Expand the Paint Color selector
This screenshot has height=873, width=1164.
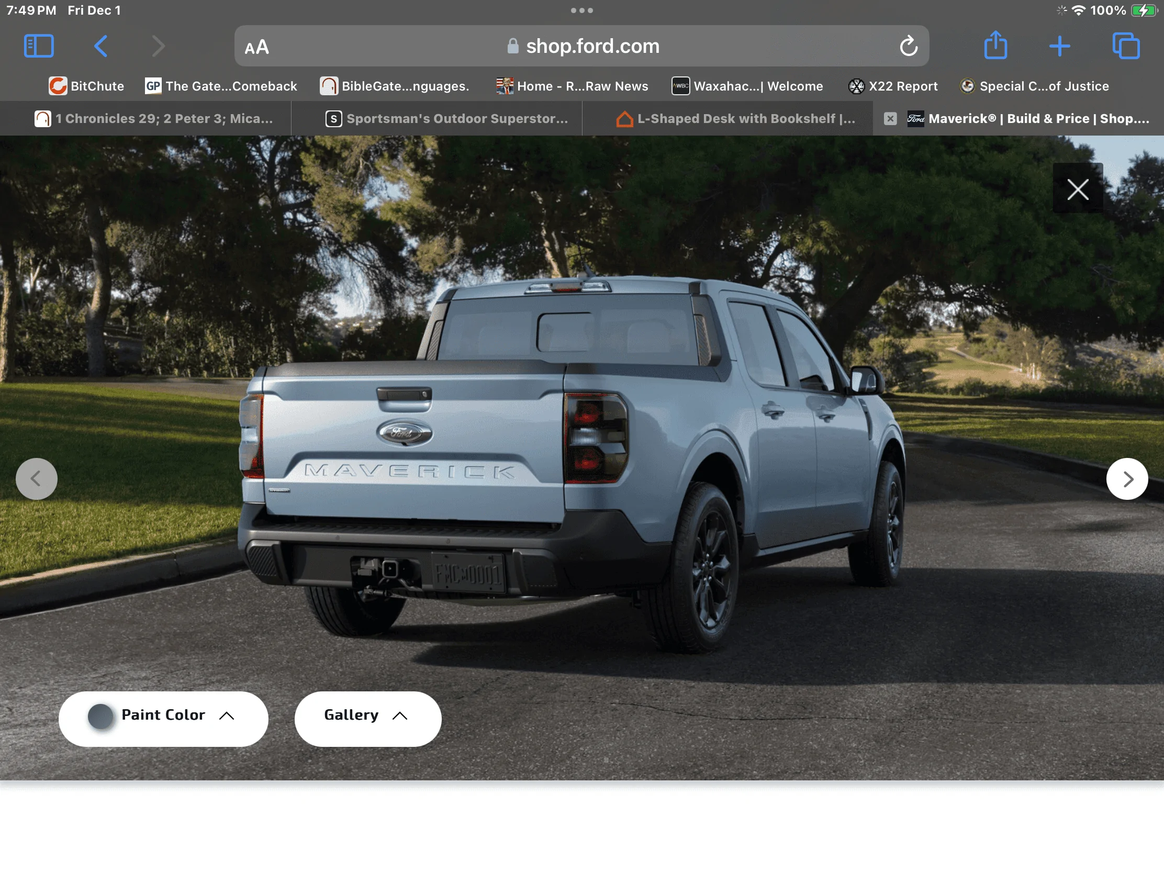[164, 718]
